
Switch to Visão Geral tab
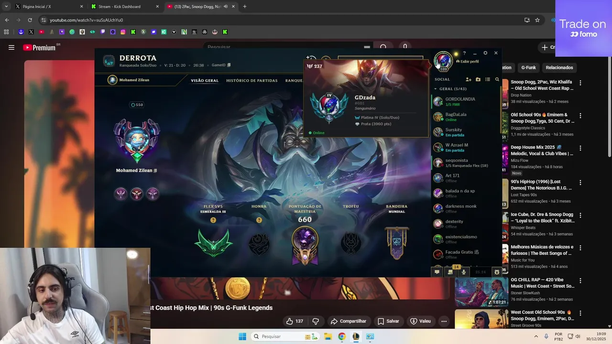[x=205, y=80]
